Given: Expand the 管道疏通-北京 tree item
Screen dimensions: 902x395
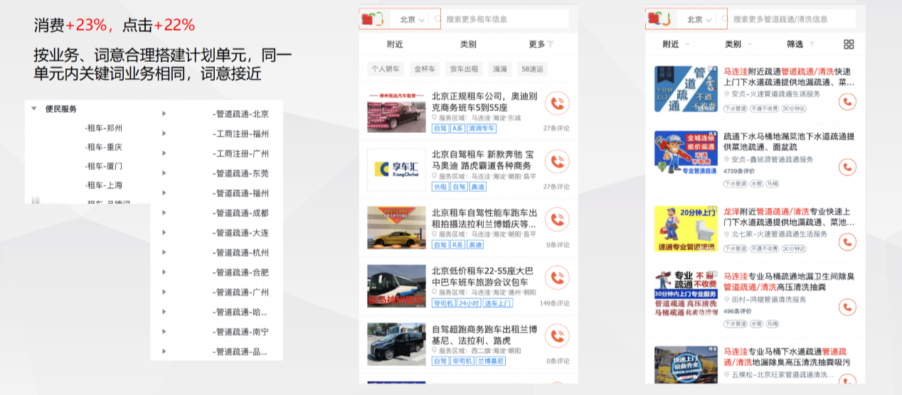Looking at the screenshot, I should click(164, 114).
